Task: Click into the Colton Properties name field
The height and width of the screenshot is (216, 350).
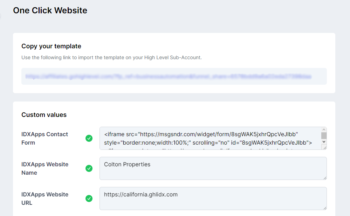Action: tap(210, 168)
